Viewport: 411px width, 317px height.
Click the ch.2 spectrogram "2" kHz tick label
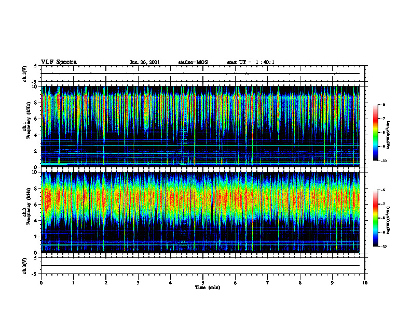coord(36,237)
